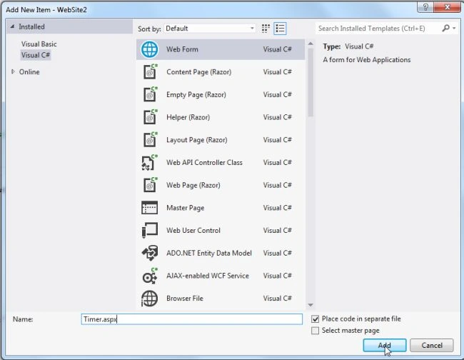The width and height of the screenshot is (464, 360).
Task: Switch to small icons view
Action: click(x=266, y=29)
